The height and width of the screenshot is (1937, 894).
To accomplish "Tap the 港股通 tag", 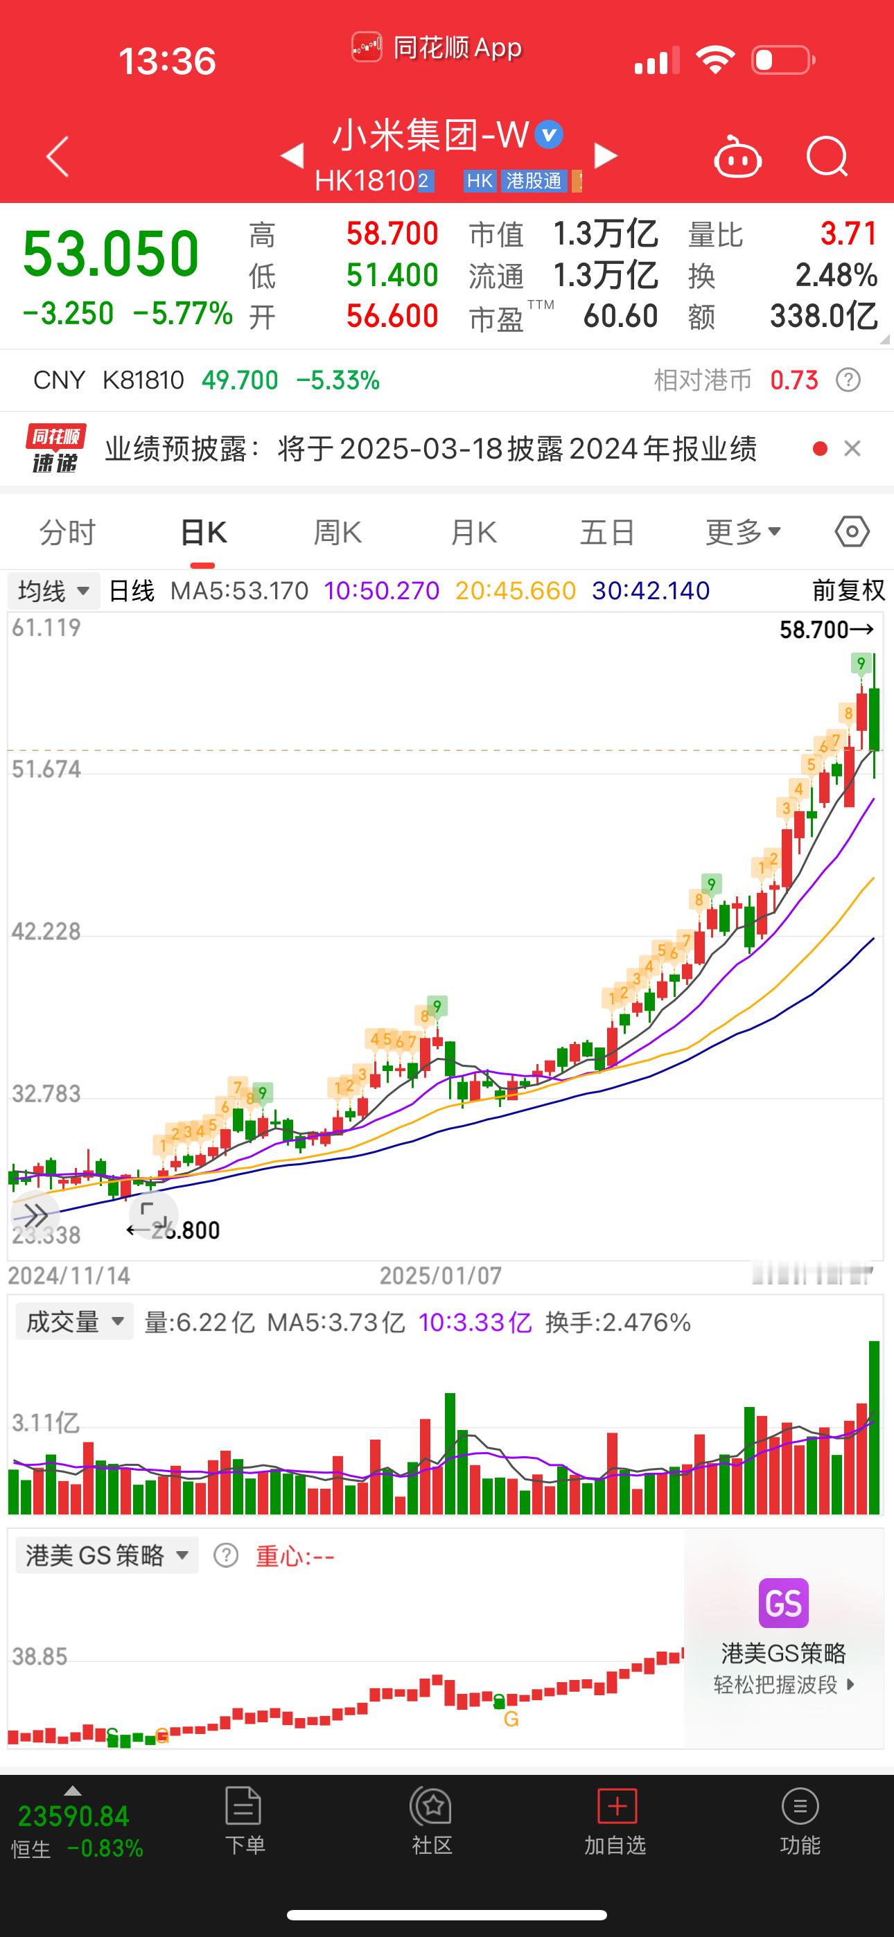I will 534,180.
